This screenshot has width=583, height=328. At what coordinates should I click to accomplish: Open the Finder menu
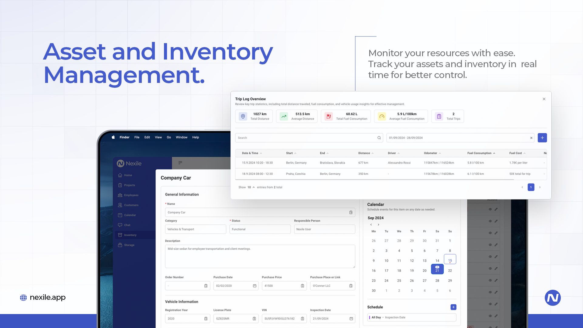coord(124,137)
